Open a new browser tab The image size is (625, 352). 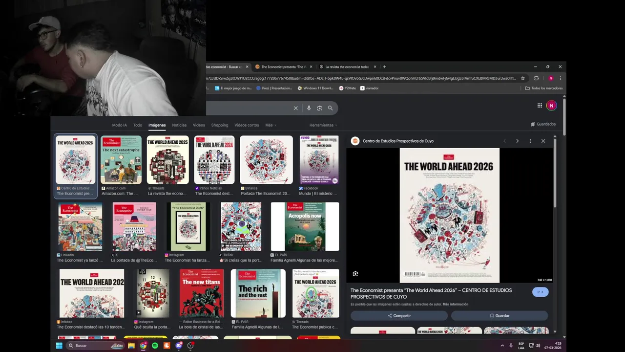(x=385, y=66)
